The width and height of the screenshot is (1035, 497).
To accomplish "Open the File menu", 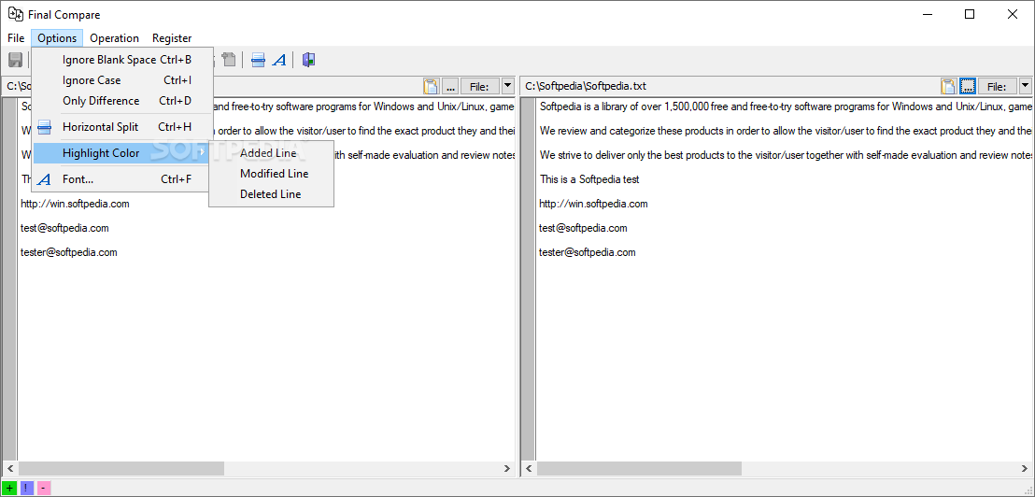I will 16,38.
